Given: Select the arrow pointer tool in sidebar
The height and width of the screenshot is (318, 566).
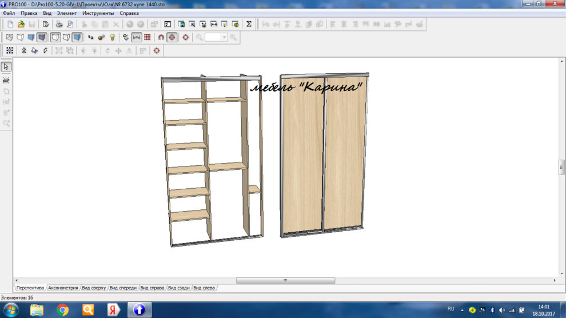Looking at the screenshot, I should [x=6, y=67].
